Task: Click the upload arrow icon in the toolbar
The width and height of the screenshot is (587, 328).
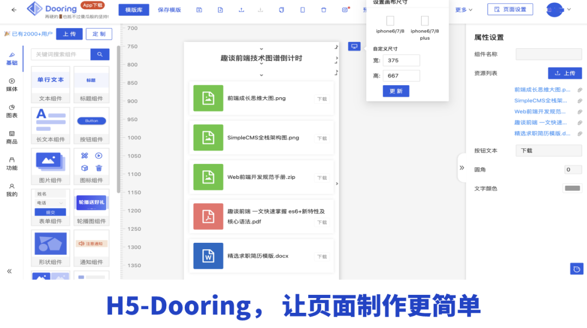Action: pyautogui.click(x=241, y=10)
